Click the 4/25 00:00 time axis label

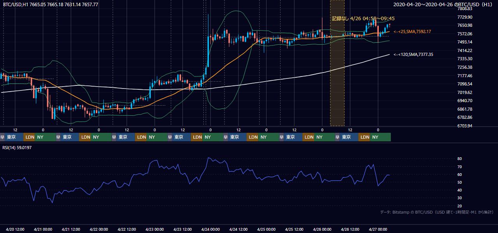click(x=267, y=230)
